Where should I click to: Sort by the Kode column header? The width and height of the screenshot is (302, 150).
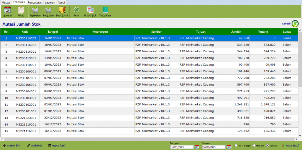pyautogui.click(x=26, y=32)
